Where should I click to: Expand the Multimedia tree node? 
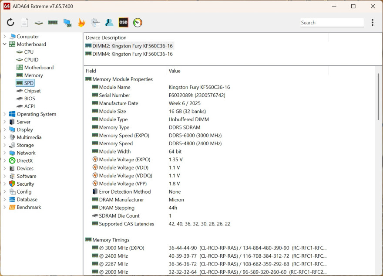4,137
